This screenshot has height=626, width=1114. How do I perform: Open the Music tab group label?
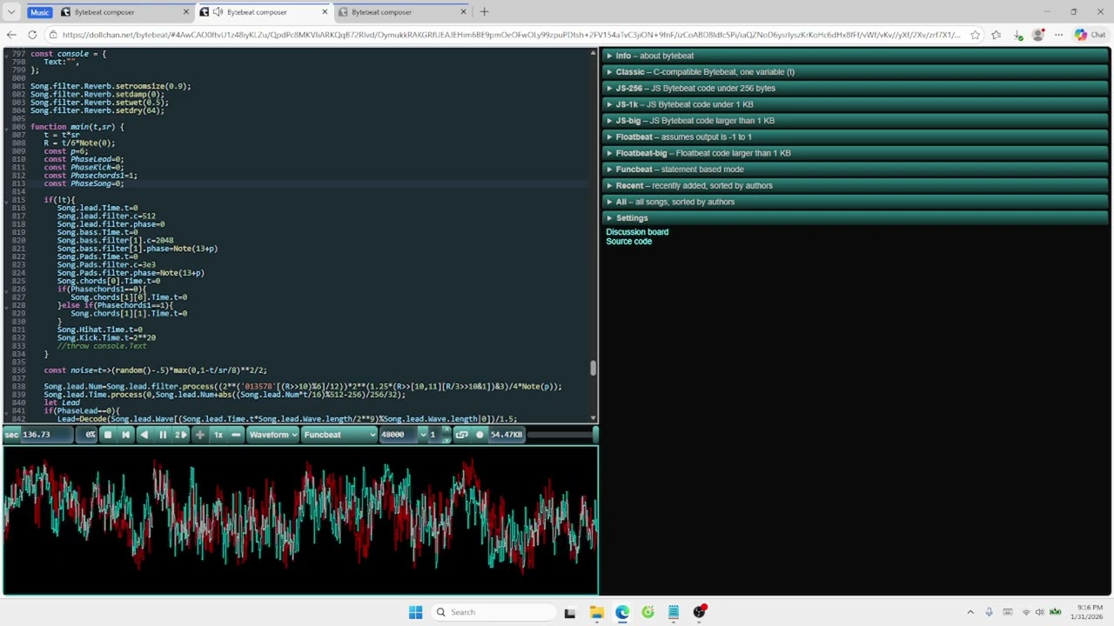point(39,12)
